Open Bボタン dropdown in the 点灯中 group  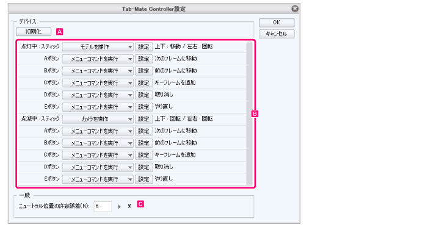tap(98, 71)
